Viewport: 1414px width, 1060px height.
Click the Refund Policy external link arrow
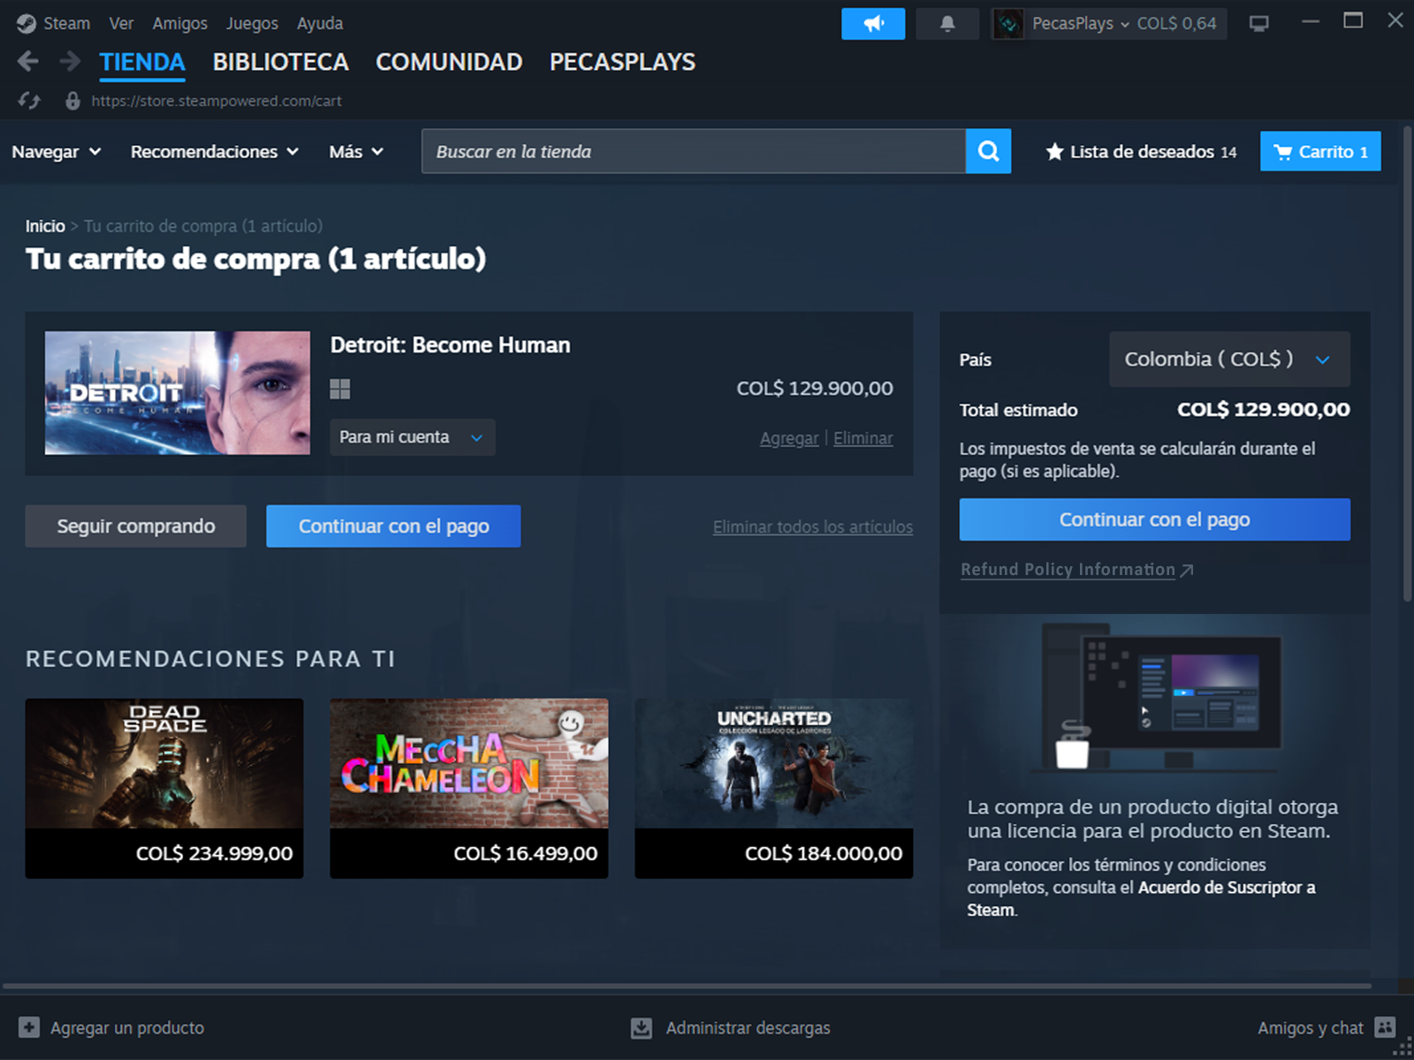pos(1187,571)
